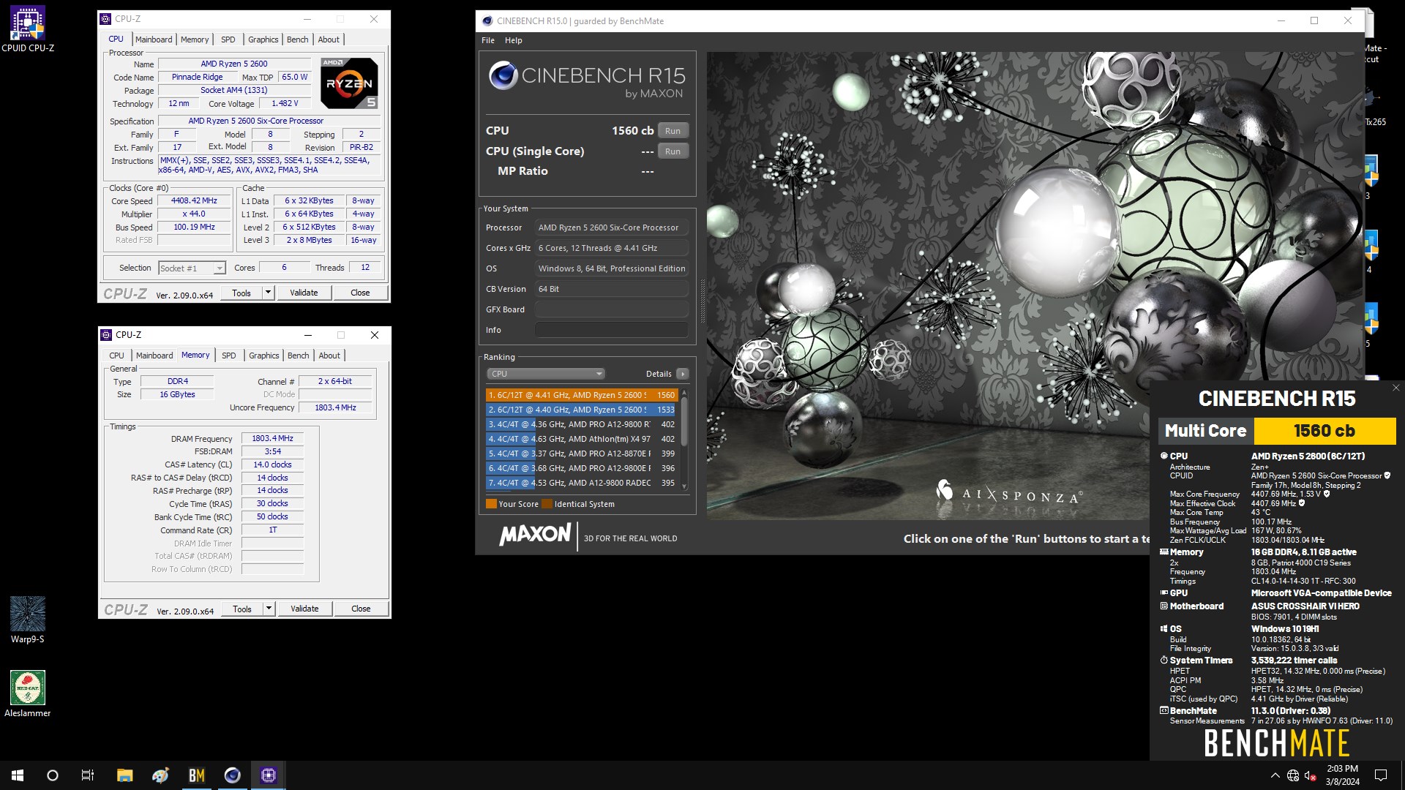Click Validate in top CPU-Z window
This screenshot has width=1405, height=790.
[x=304, y=293]
